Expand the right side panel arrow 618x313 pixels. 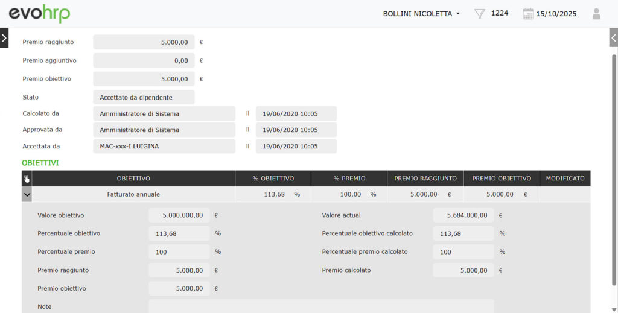click(613, 37)
